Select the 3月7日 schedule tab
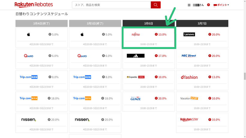 tap(202, 23)
